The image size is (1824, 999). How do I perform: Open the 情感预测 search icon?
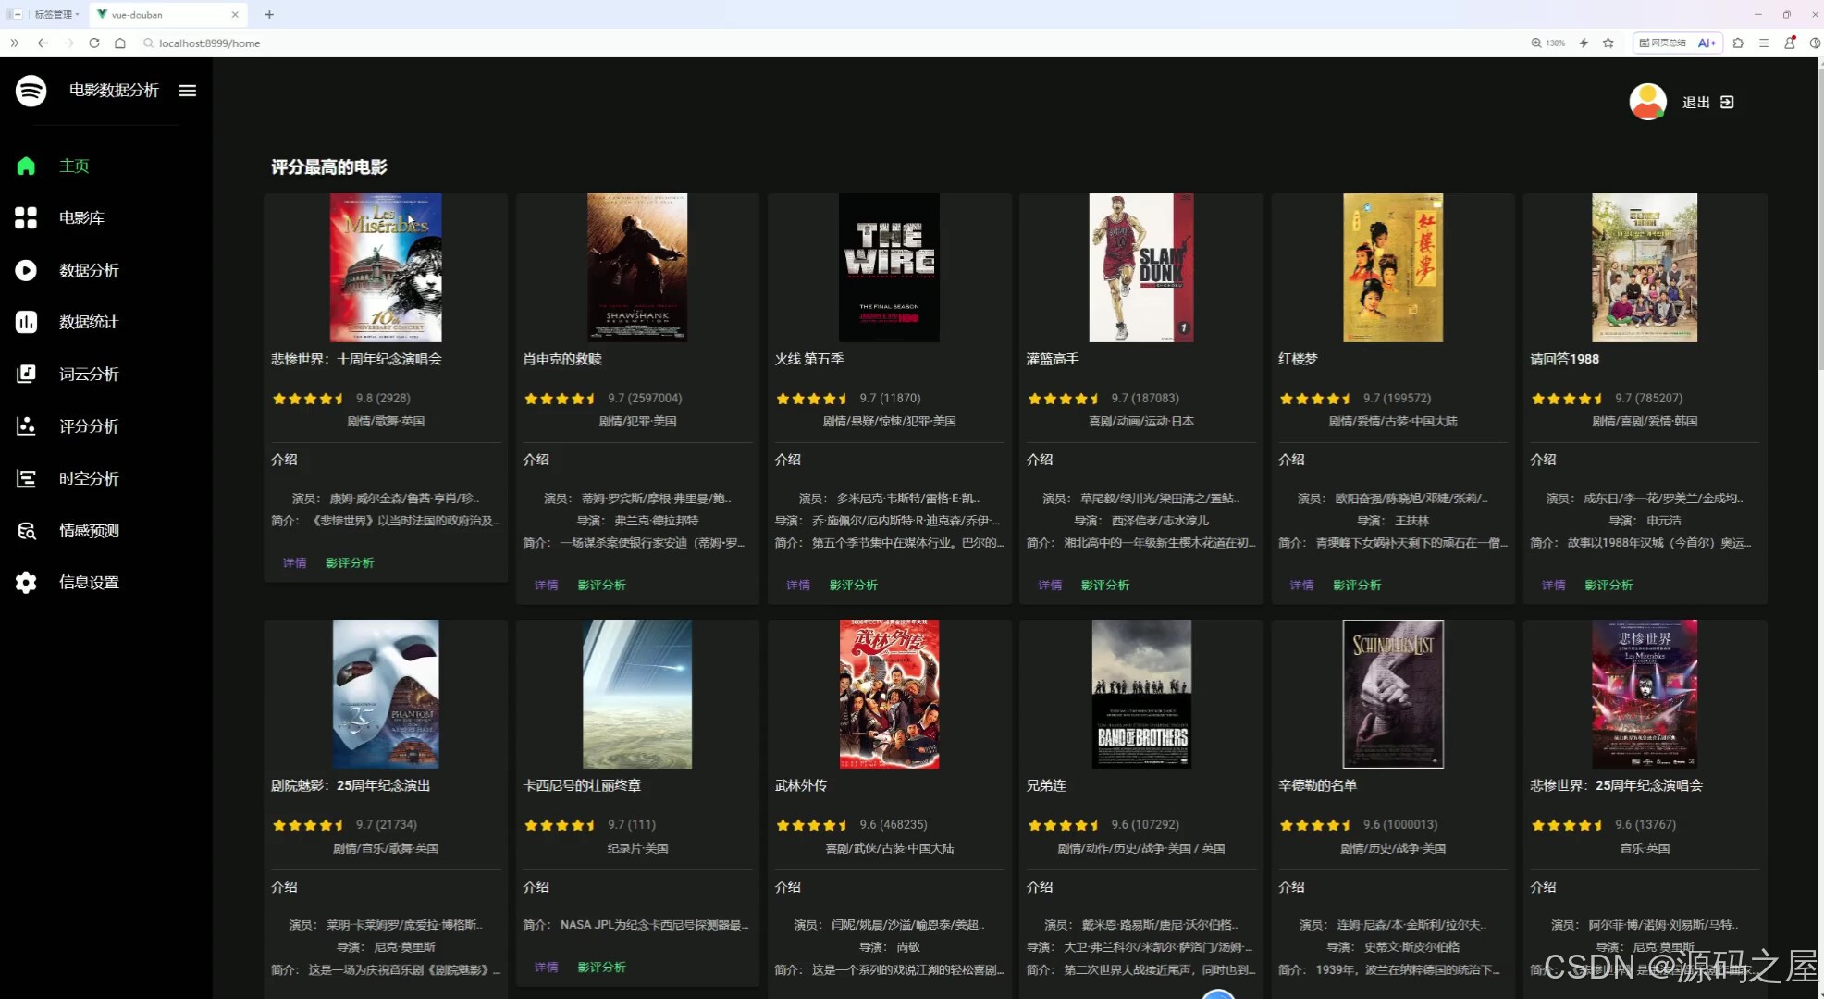click(x=26, y=530)
